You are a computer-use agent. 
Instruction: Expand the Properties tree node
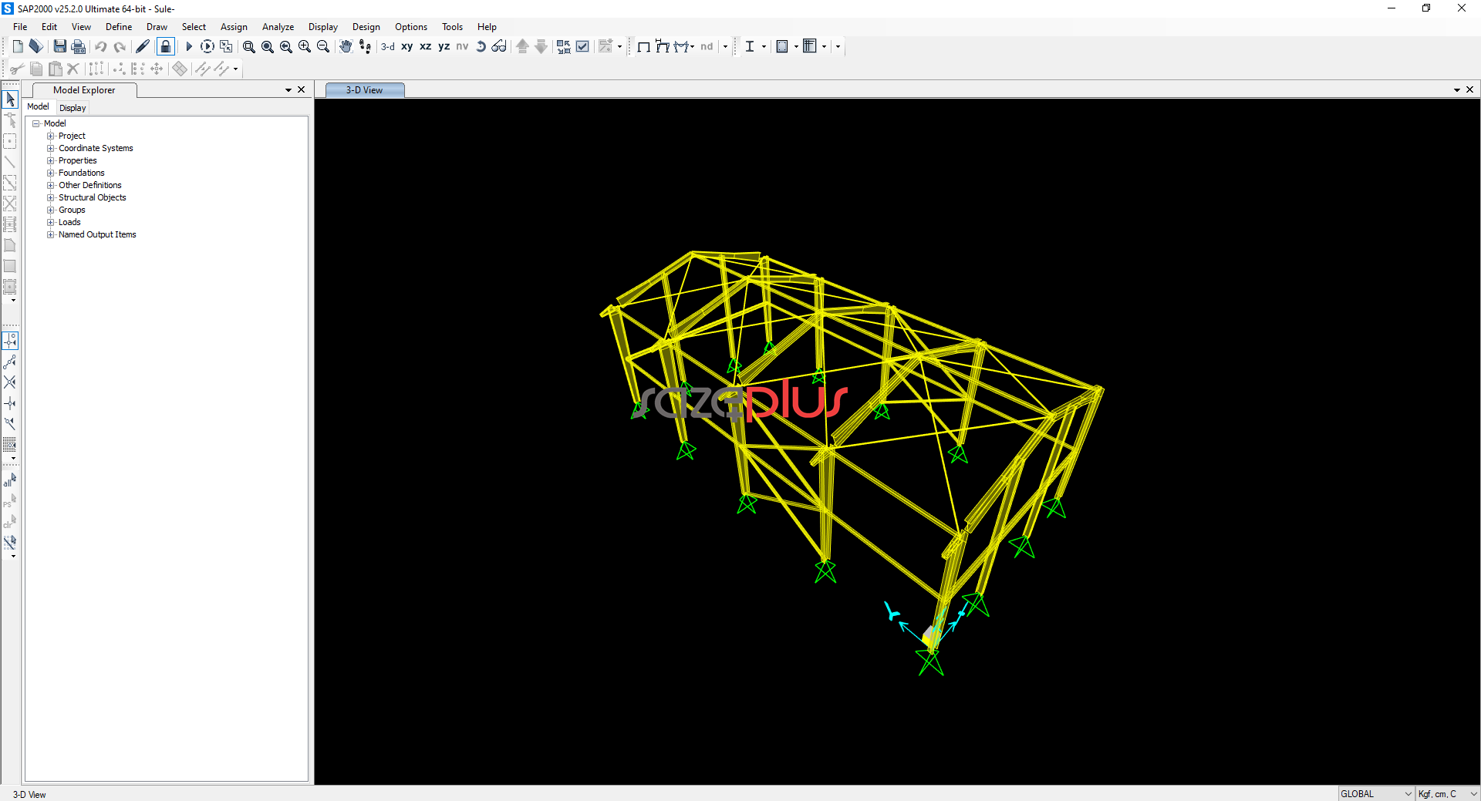tap(51, 160)
